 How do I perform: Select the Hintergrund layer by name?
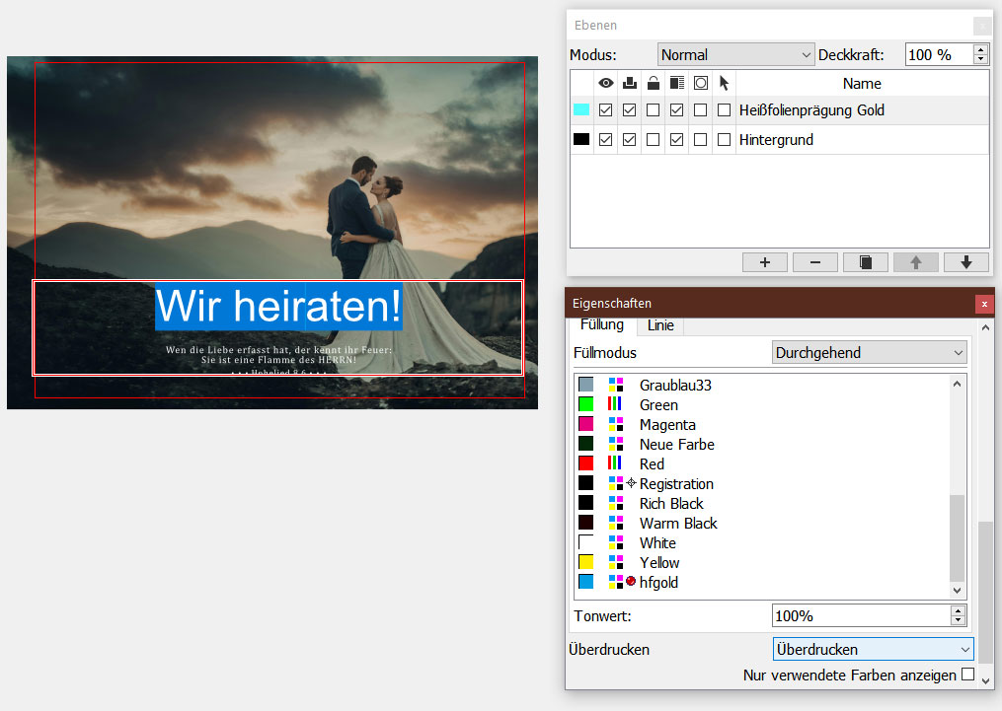tap(776, 140)
